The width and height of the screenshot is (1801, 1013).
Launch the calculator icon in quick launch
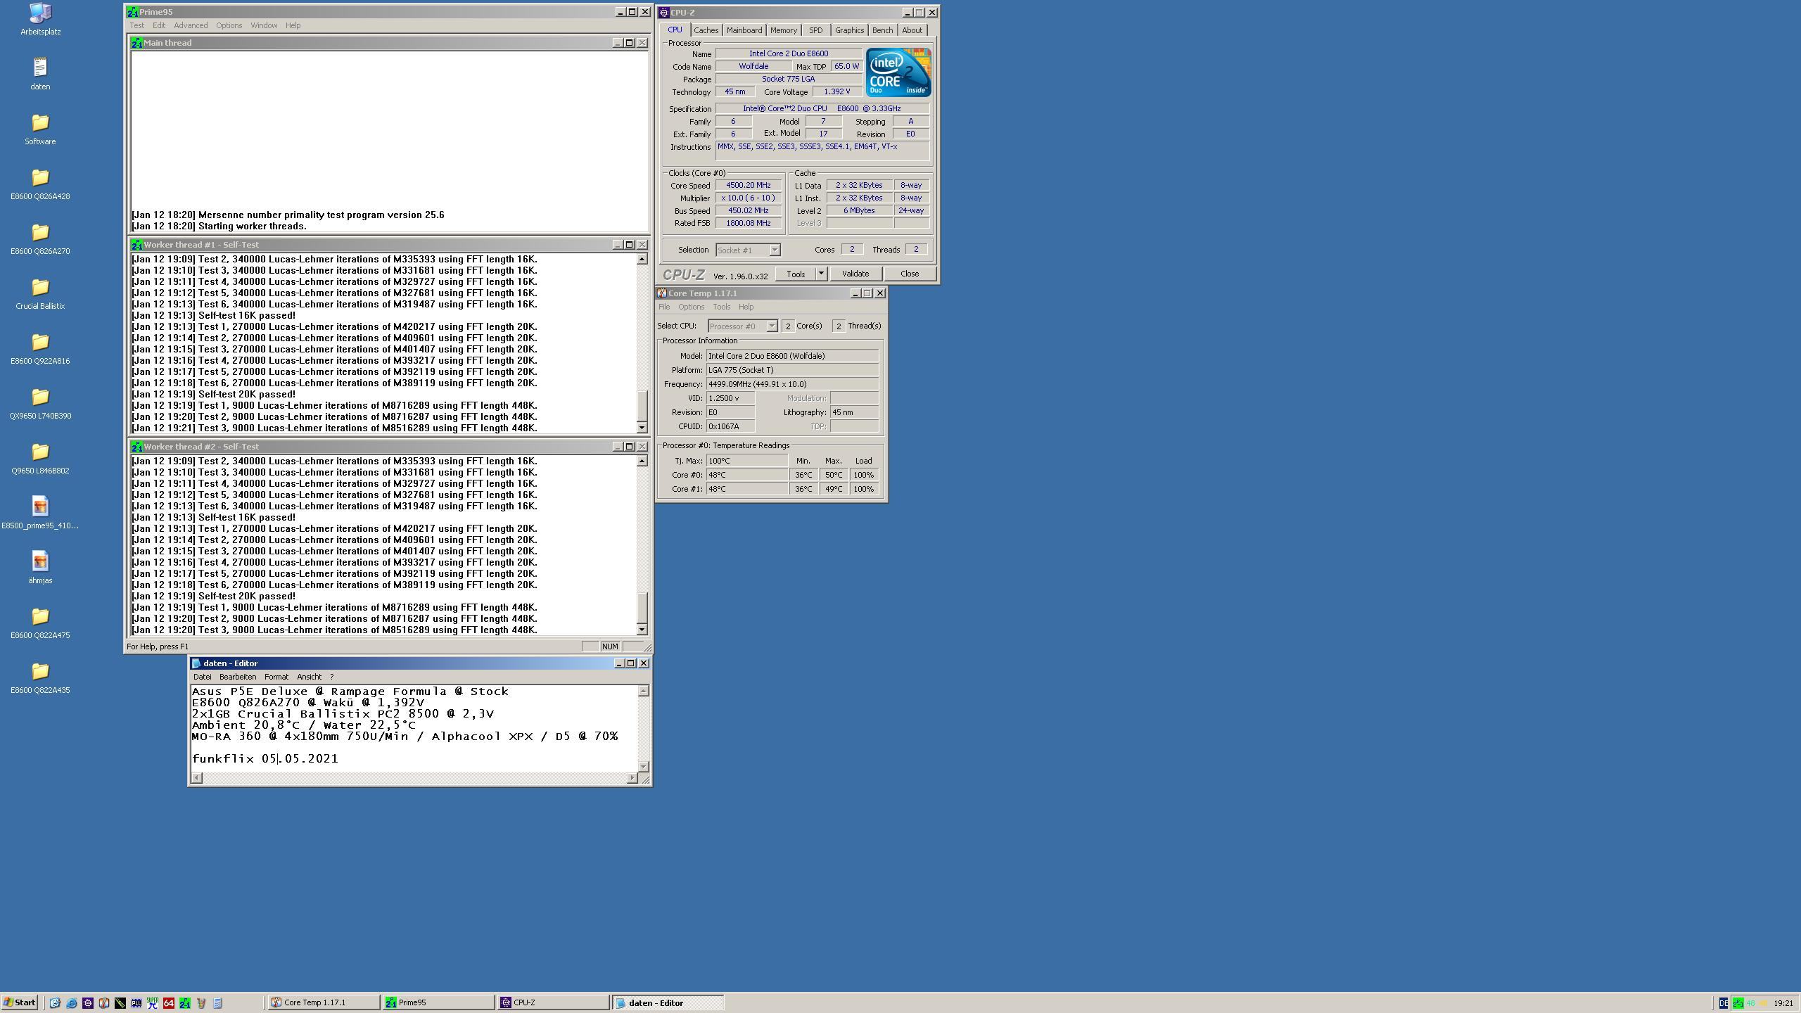click(x=217, y=1003)
